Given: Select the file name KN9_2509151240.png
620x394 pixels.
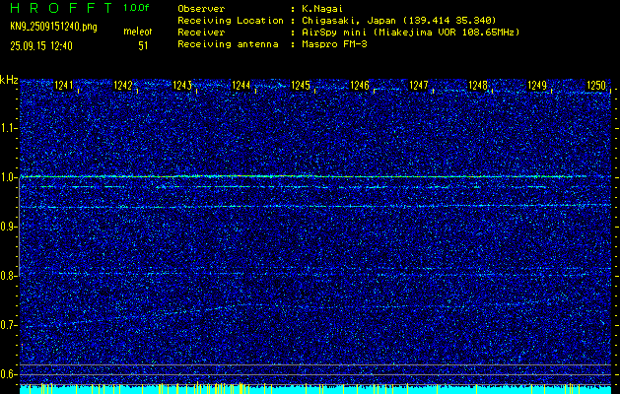Looking at the screenshot, I should (53, 27).
